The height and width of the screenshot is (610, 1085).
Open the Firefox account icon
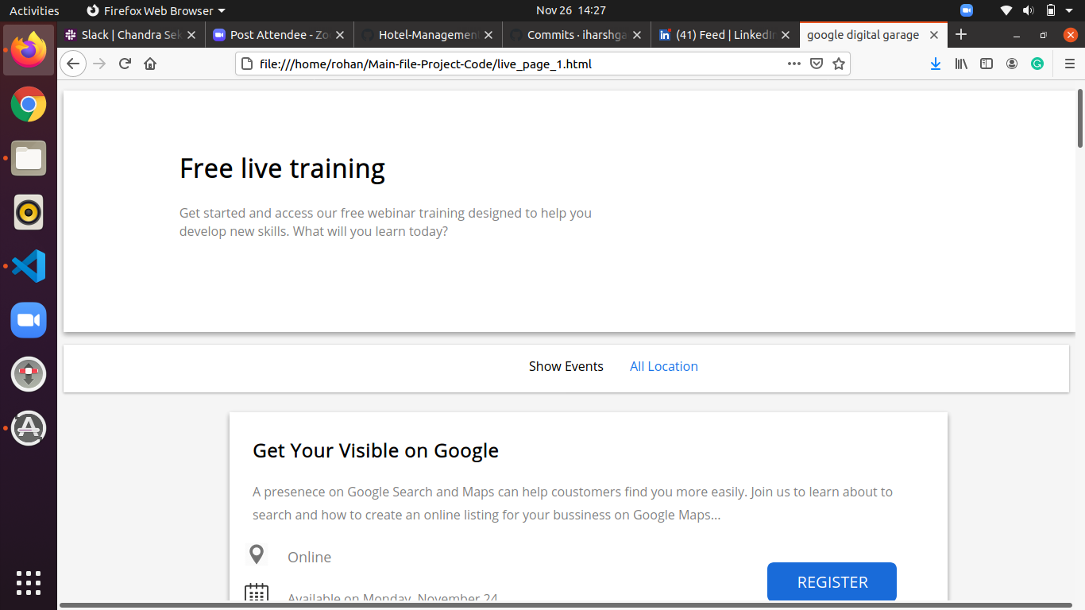[x=1012, y=64]
